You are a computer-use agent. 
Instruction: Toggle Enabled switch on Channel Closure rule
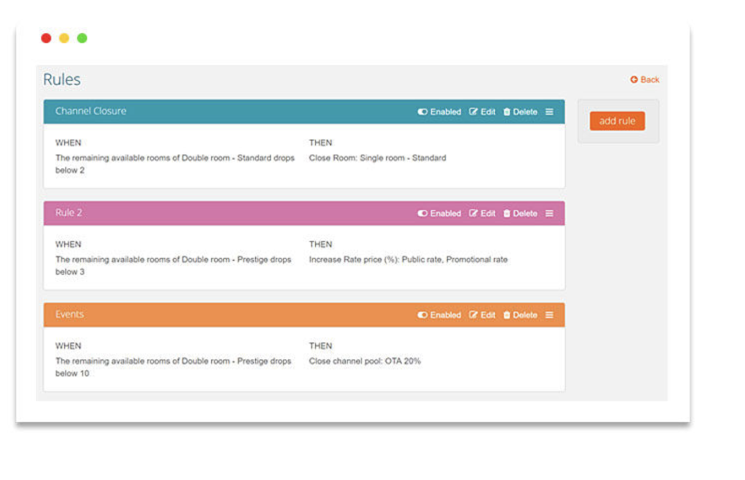(439, 111)
